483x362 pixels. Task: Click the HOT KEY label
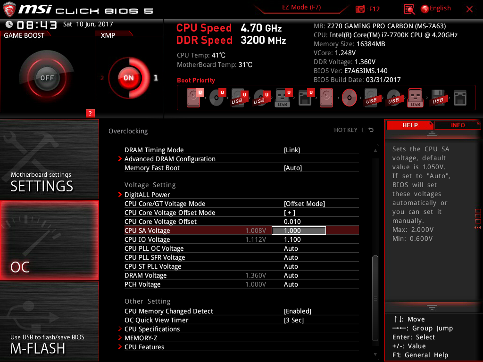[x=346, y=130]
